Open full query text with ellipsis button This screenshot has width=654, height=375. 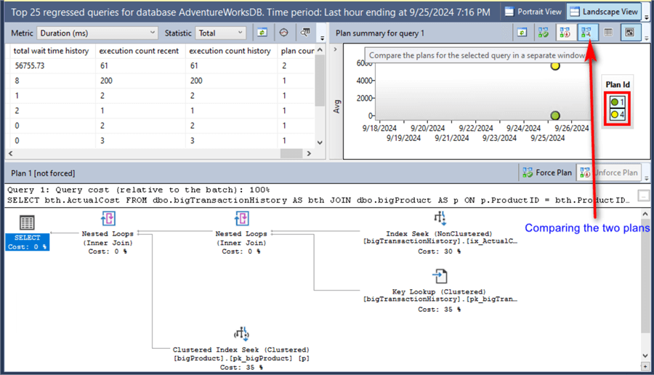click(643, 195)
